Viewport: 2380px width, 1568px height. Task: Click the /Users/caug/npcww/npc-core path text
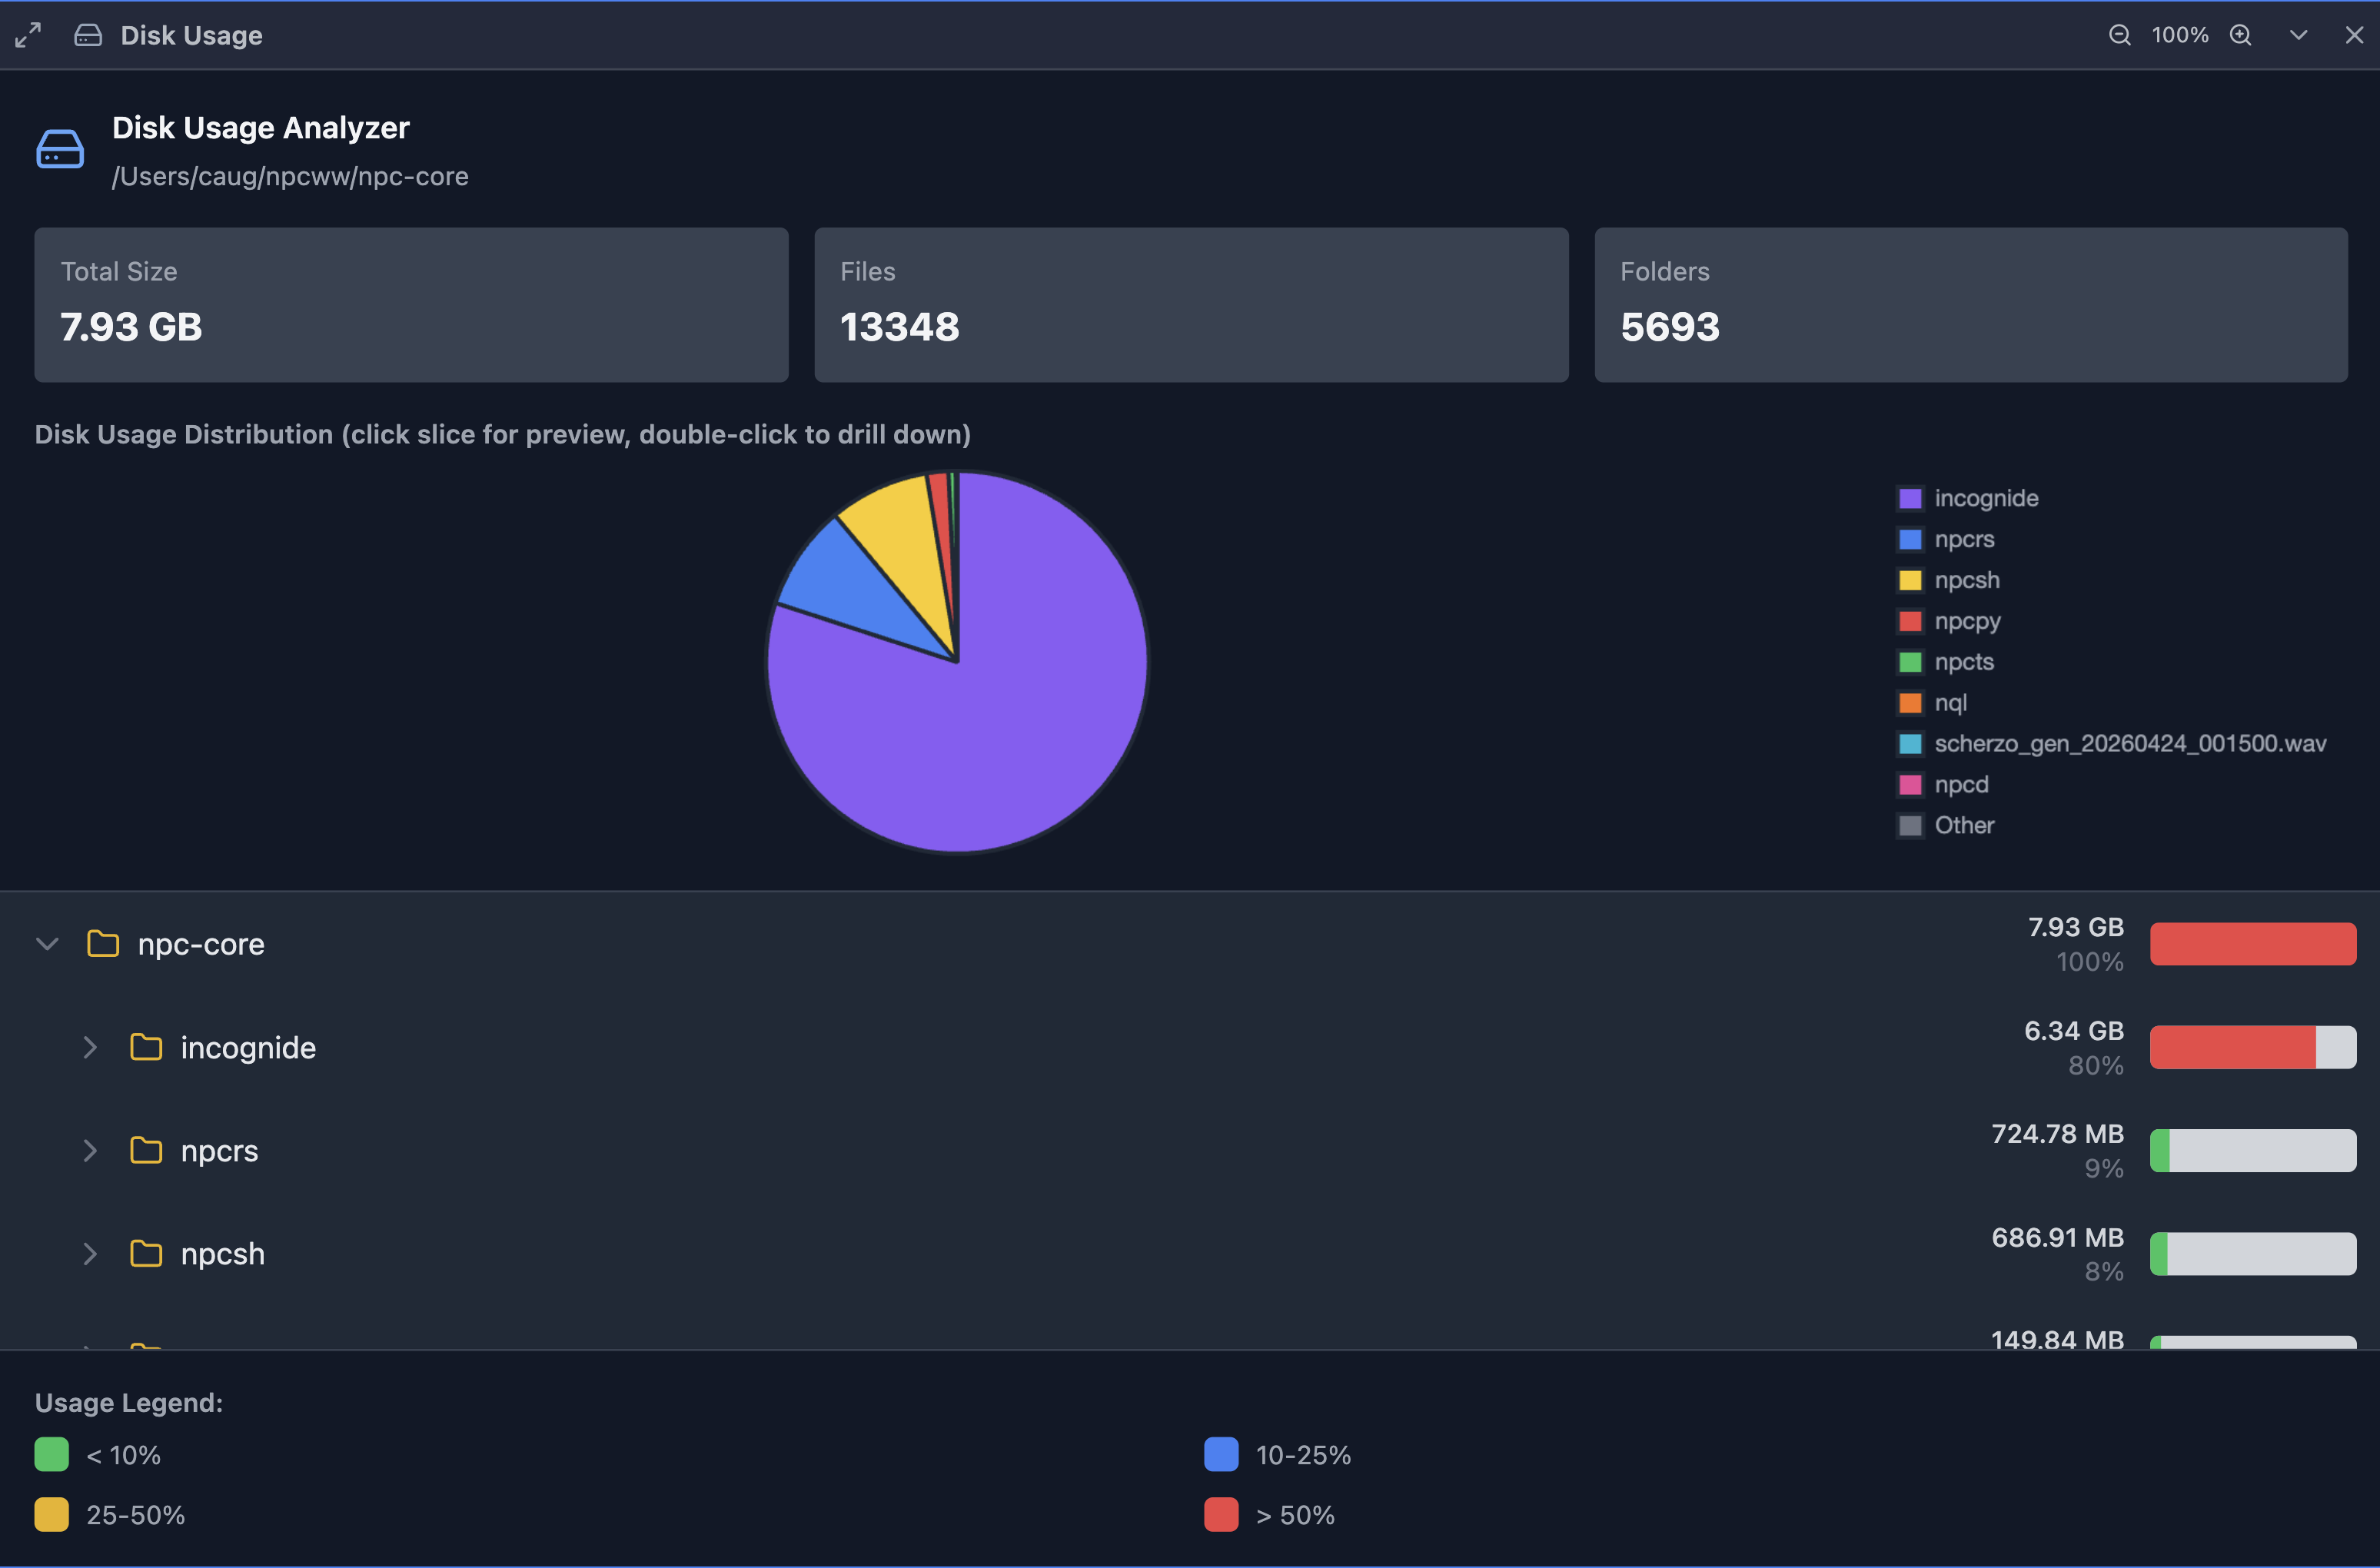click(x=290, y=176)
